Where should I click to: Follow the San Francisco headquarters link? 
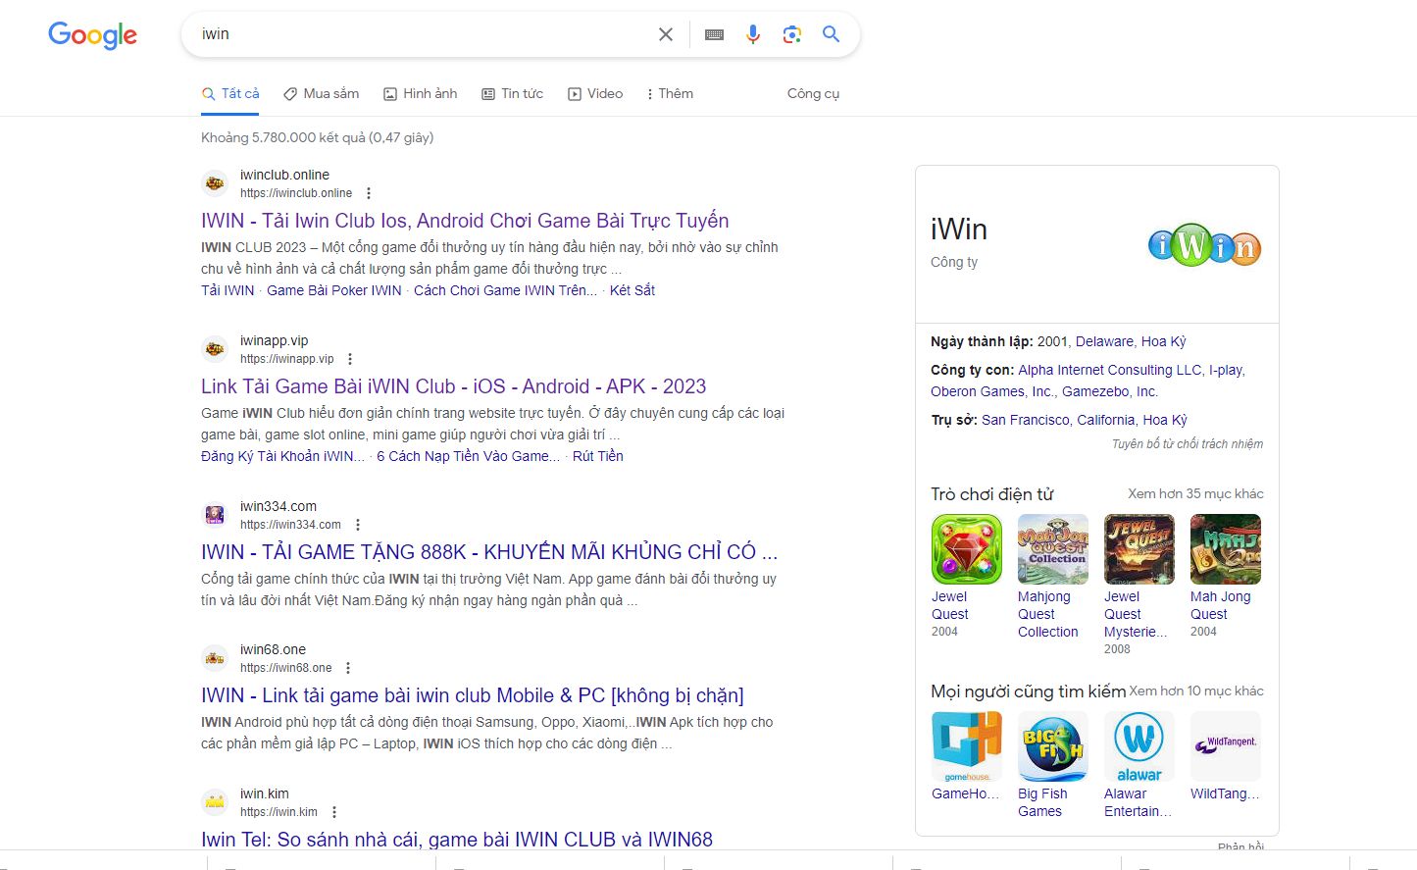1026,420
